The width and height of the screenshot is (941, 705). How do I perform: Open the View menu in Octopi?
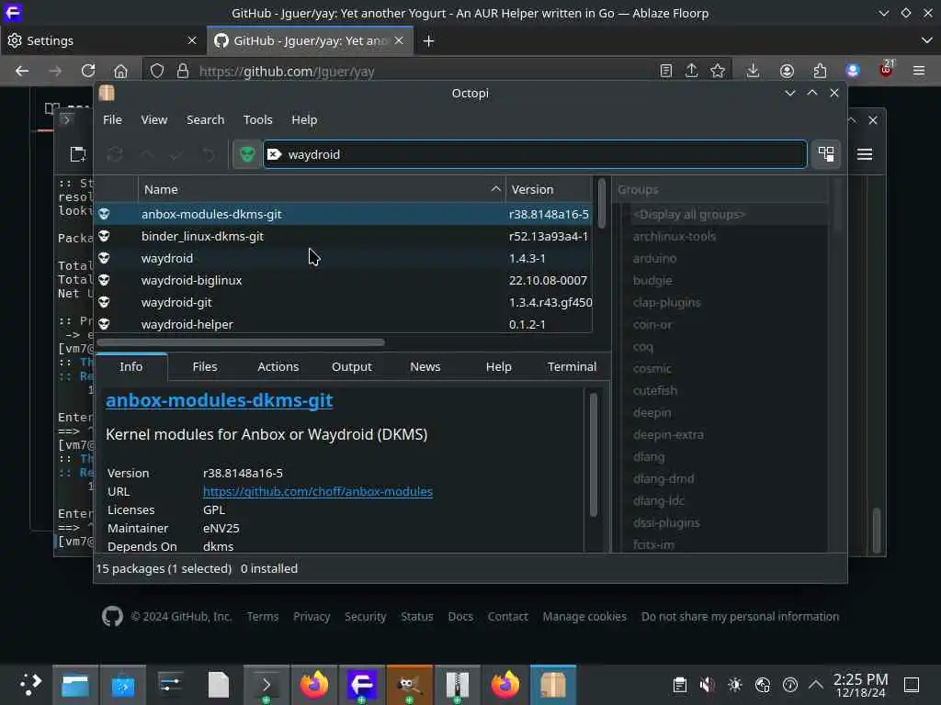[x=154, y=120]
